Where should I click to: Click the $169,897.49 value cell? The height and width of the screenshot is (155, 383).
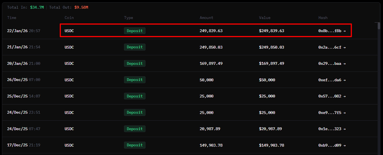click(272, 64)
